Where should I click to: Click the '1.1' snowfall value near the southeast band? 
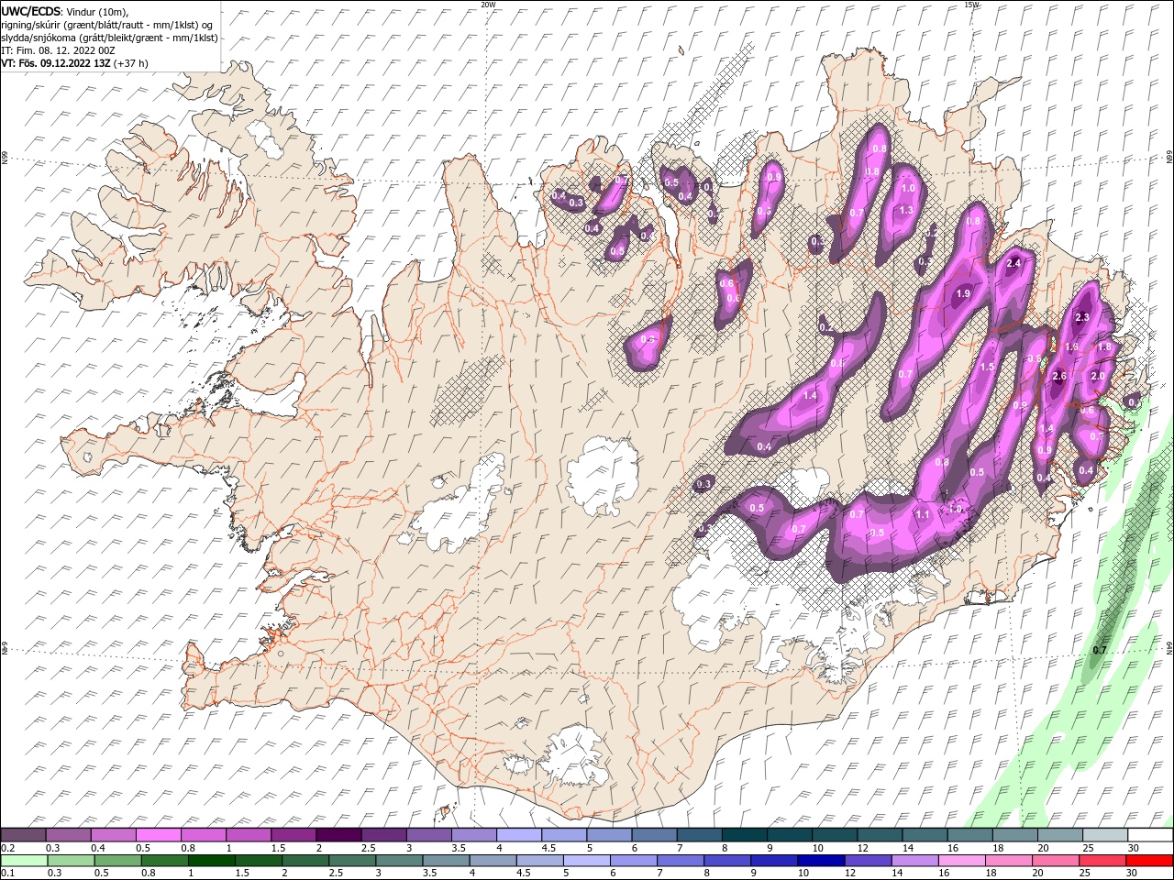pos(923,515)
